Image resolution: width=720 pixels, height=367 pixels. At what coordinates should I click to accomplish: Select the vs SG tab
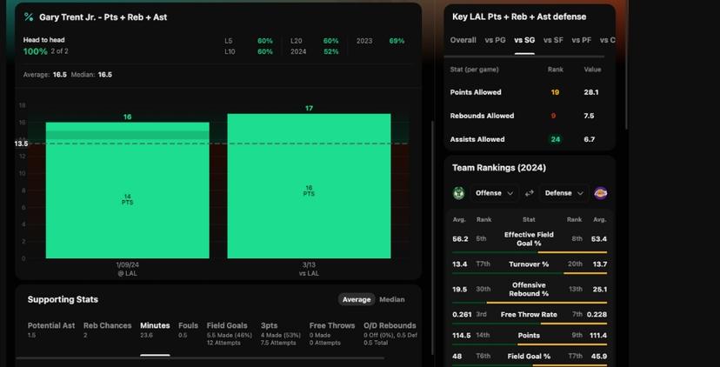point(524,40)
